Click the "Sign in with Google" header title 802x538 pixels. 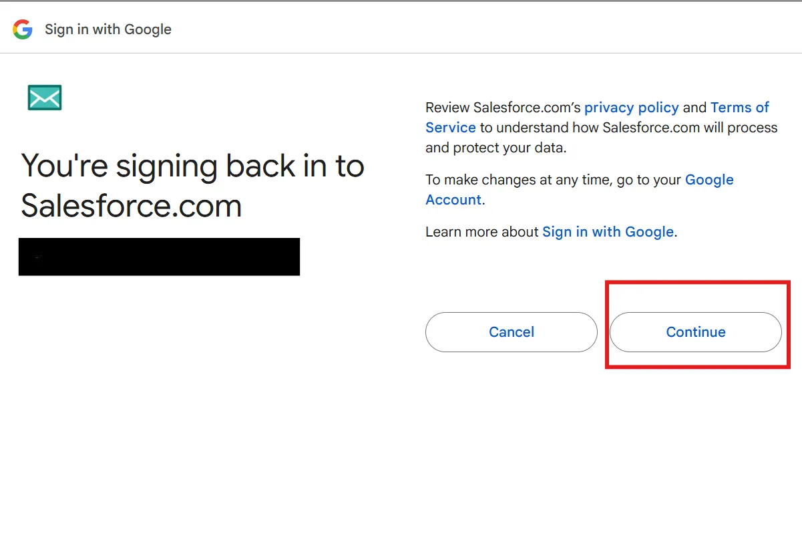tap(108, 29)
